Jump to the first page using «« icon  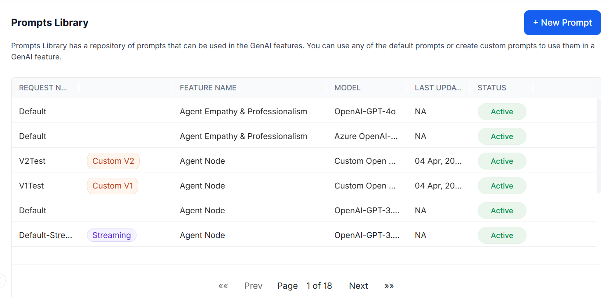coord(223,286)
